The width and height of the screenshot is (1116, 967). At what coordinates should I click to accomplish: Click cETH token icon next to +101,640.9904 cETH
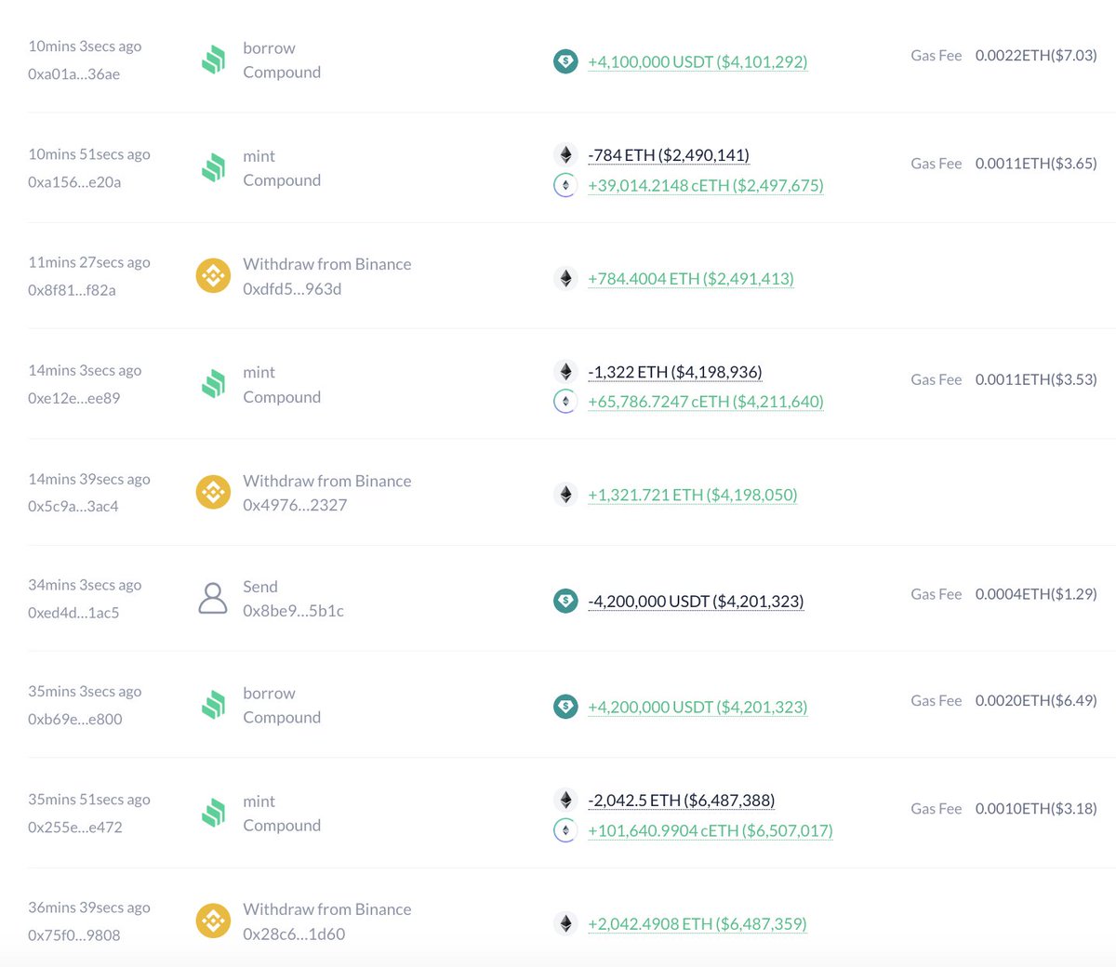(565, 830)
